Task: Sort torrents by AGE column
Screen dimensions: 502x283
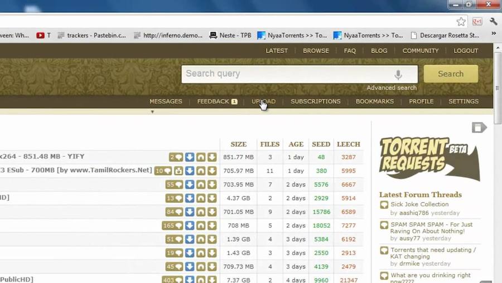Action: (296, 144)
